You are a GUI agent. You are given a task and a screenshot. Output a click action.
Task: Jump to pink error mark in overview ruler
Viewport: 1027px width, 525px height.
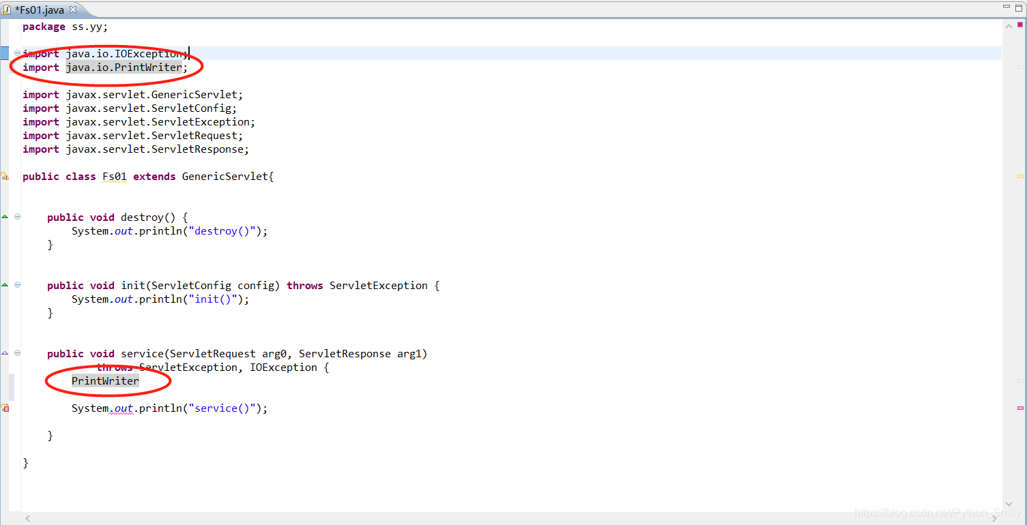pos(1020,408)
